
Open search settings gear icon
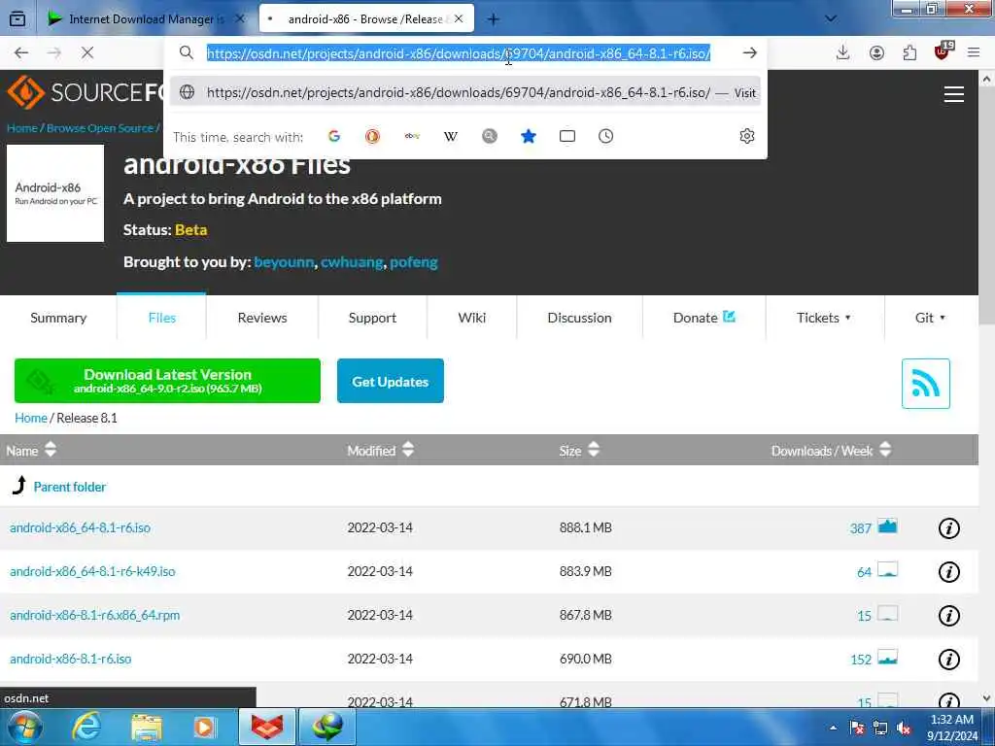coord(747,136)
